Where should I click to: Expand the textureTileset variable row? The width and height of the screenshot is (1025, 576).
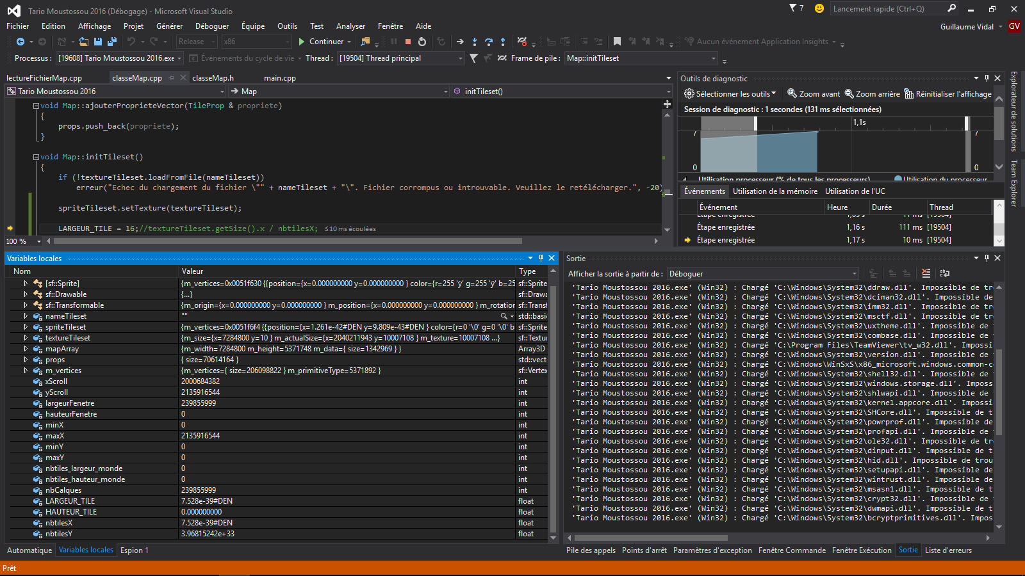(x=26, y=337)
